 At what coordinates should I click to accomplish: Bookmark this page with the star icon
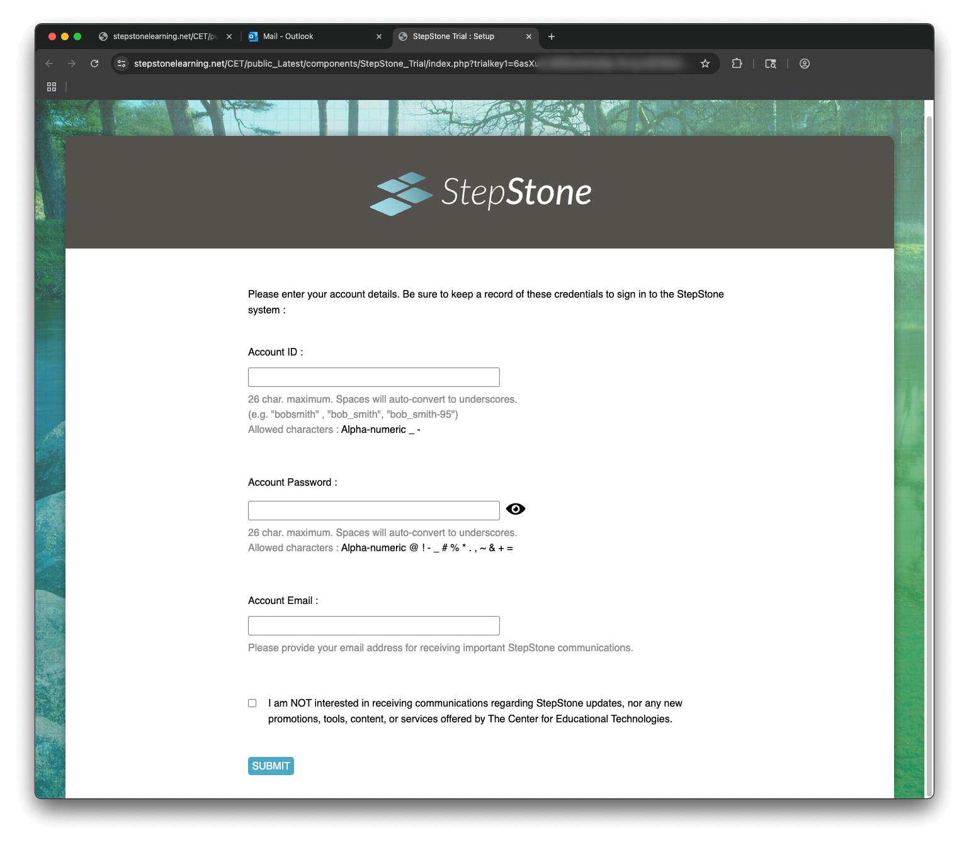pos(705,64)
